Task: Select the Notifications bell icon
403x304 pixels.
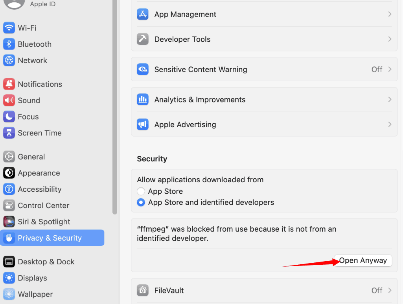Action: tap(9, 84)
